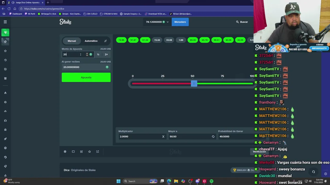Switch to Automático betting tab
This screenshot has width=330, height=185.
(x=91, y=41)
